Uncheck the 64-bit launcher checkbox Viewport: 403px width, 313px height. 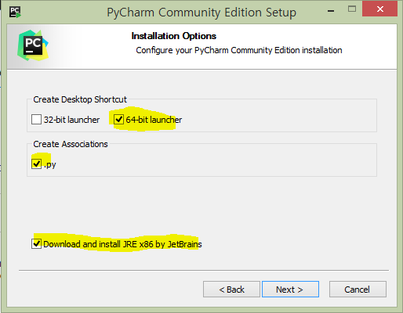click(x=118, y=120)
